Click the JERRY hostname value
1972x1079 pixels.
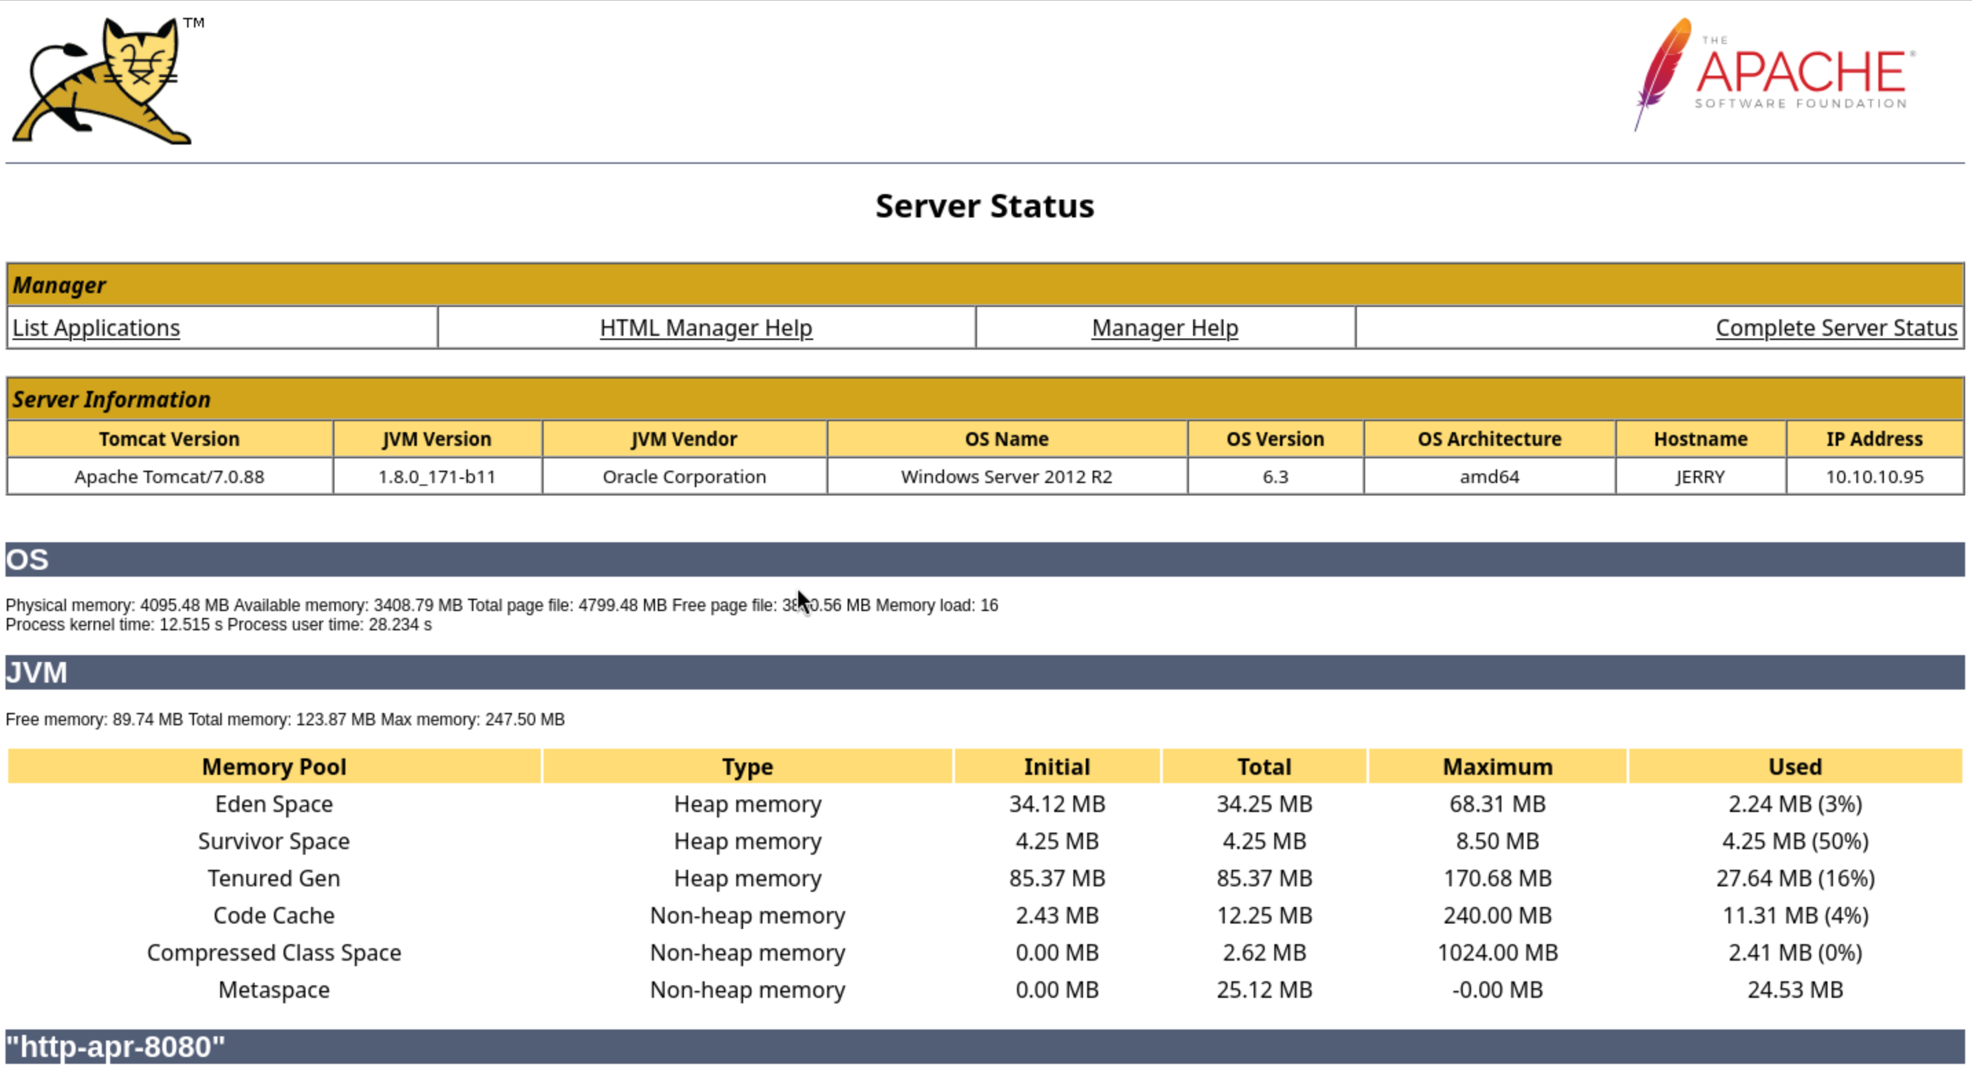1700,476
